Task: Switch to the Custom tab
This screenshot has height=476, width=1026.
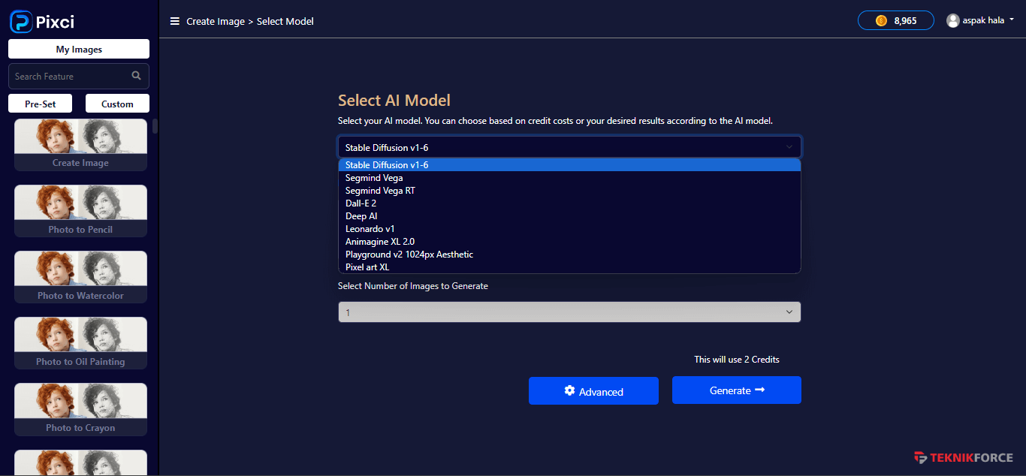Action: 117,104
